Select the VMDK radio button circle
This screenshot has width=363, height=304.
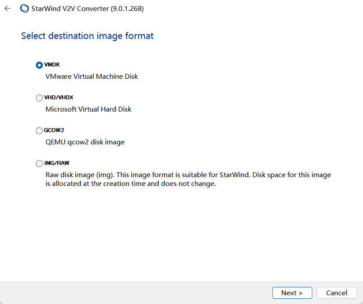point(39,65)
